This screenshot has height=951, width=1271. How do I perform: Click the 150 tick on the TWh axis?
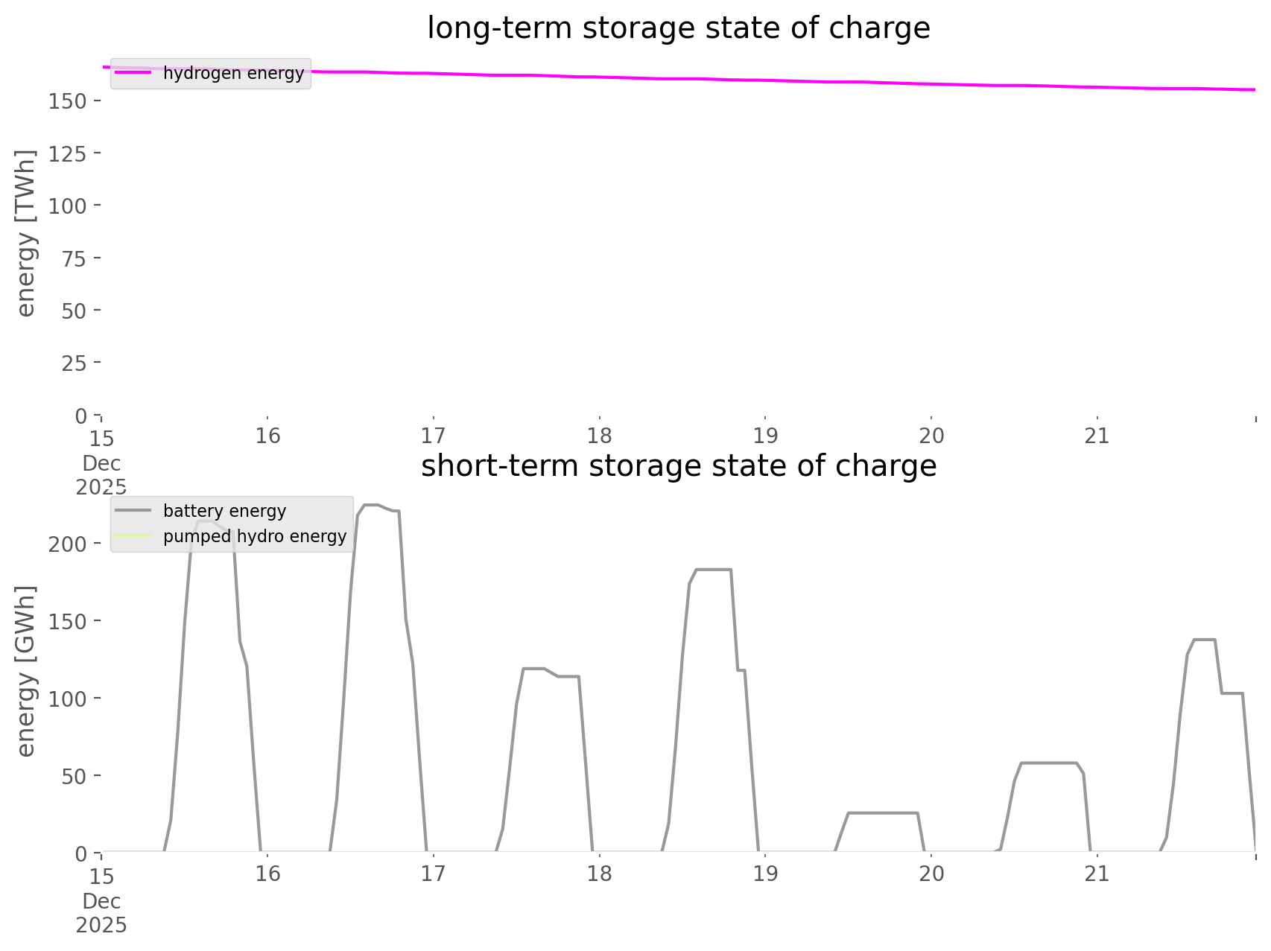(x=68, y=101)
